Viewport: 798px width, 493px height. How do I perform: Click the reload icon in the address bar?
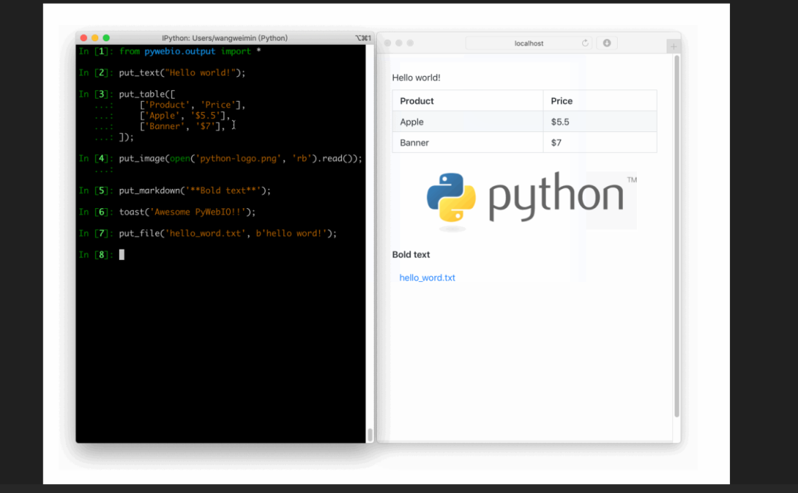[x=585, y=44]
